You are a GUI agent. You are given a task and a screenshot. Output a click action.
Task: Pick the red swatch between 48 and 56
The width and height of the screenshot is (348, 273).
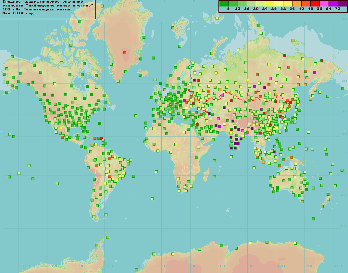(315, 4)
